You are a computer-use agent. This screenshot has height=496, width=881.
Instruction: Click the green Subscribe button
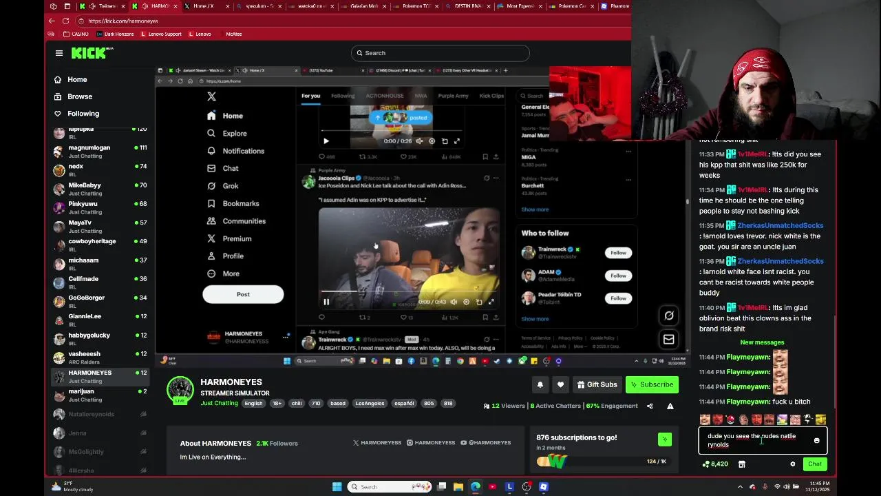[x=652, y=384]
